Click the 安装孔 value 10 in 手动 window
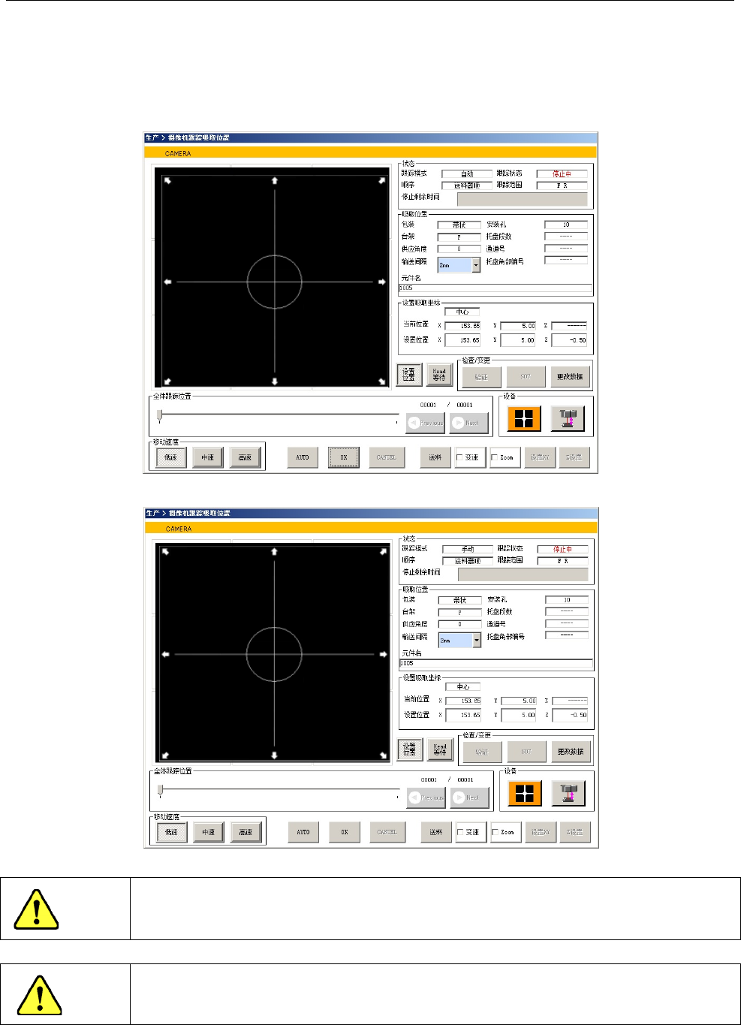 point(567,600)
